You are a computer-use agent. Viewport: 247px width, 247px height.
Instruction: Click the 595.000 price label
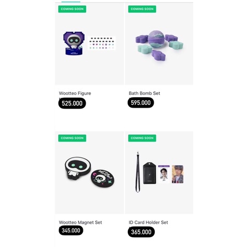[x=141, y=103]
